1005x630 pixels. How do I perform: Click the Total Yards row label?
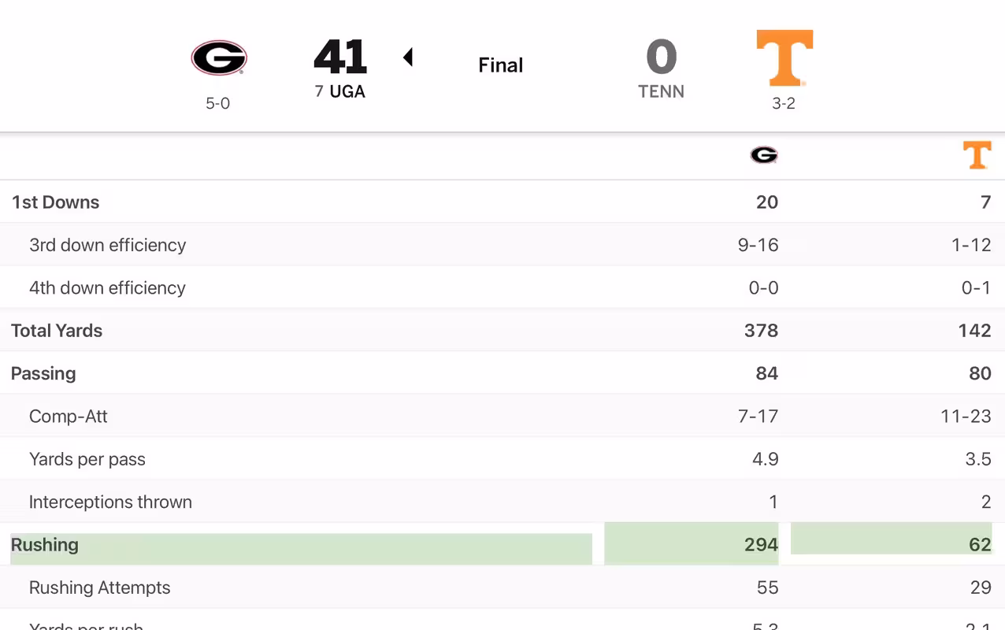click(57, 331)
